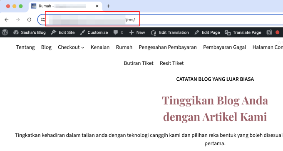Open the Rumah menu link
283x151 pixels.
click(x=124, y=47)
